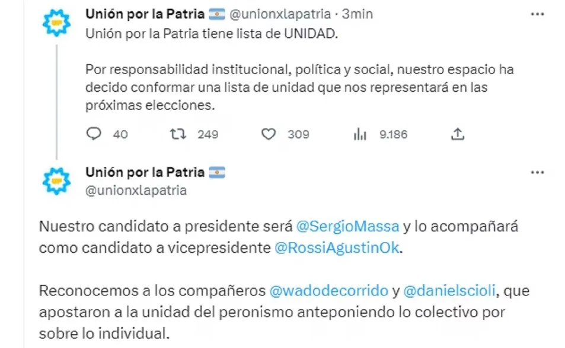Open profile avatar of the second tweet
Image resolution: width=565 pixels, height=348 pixels.
pos(56,181)
